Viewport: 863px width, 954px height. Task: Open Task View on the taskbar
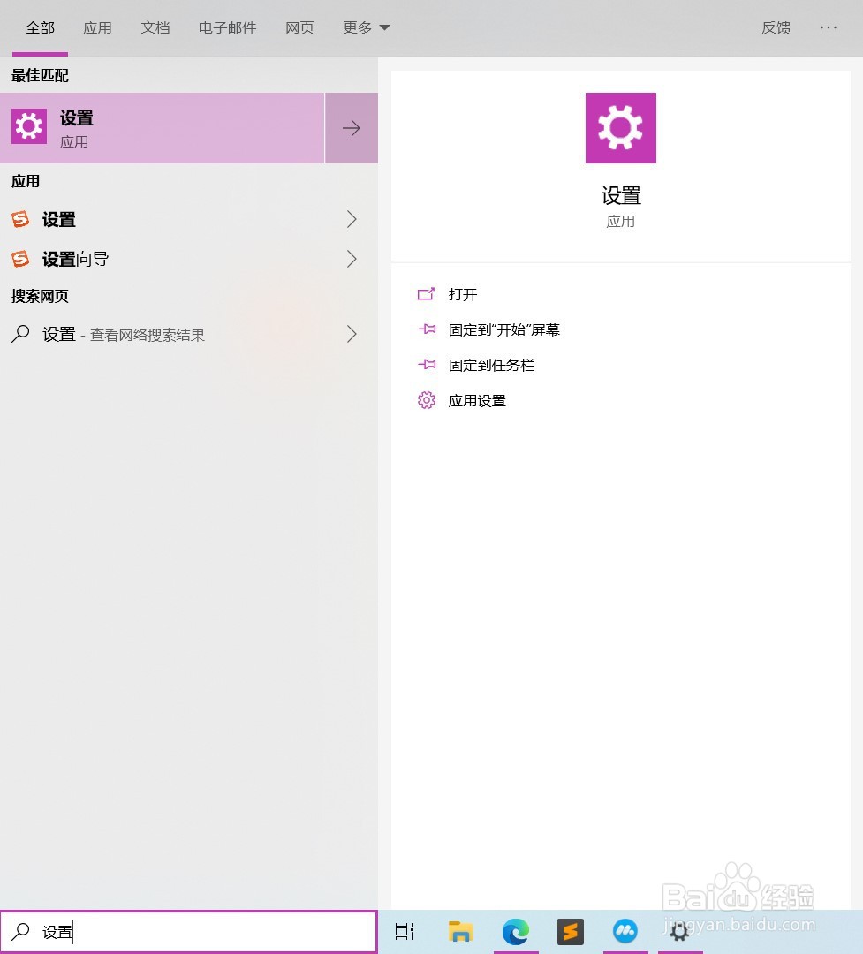(x=404, y=931)
